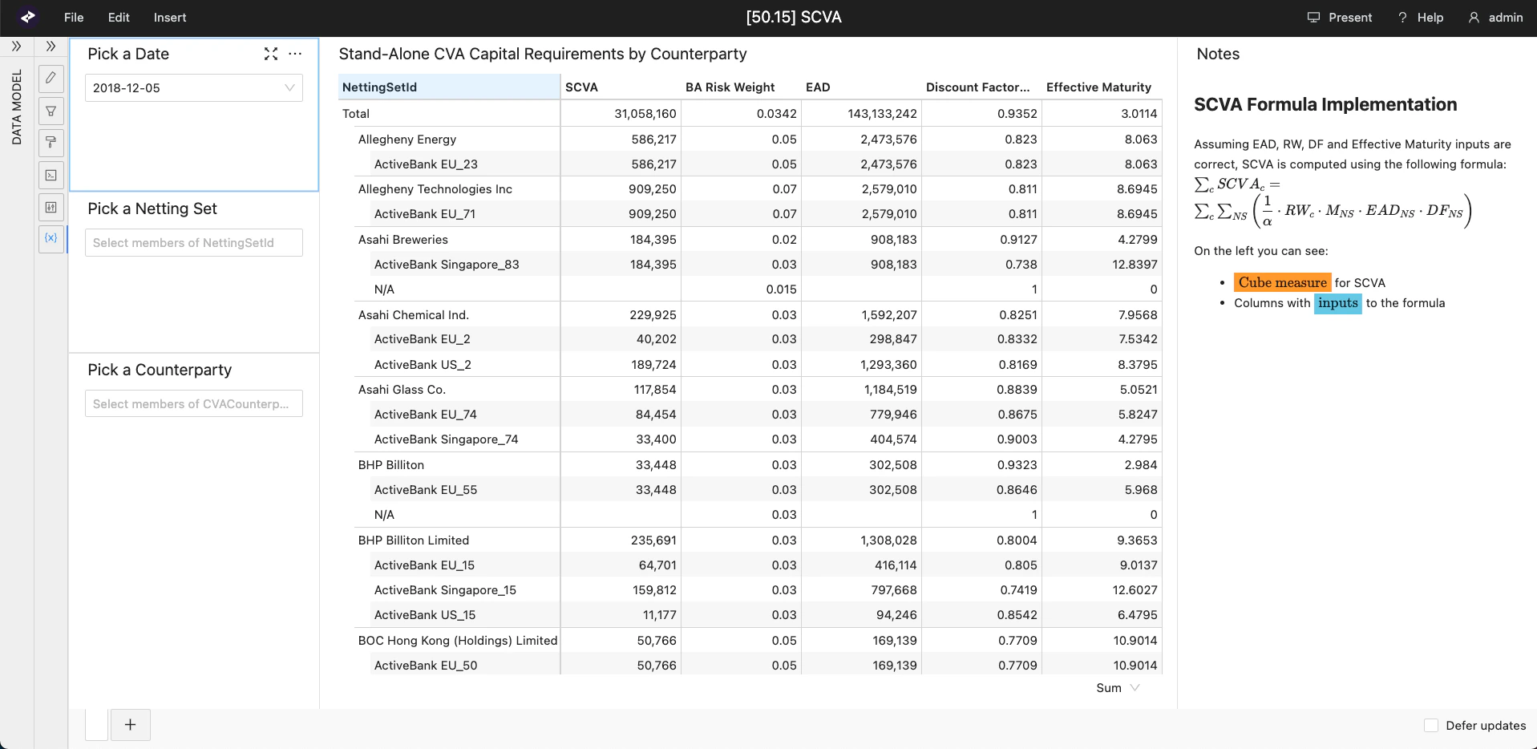Add a new dashboard page with plus
The width and height of the screenshot is (1537, 749).
pyautogui.click(x=130, y=725)
